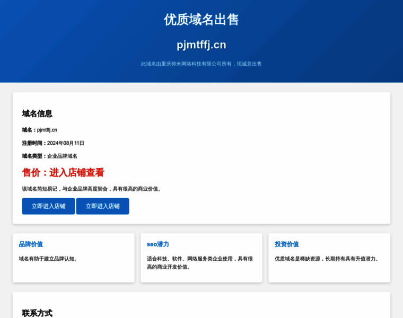Click the large pjmtffj.cn banner heading
Viewport: 403px width, 318px height.
pyautogui.click(x=201, y=45)
